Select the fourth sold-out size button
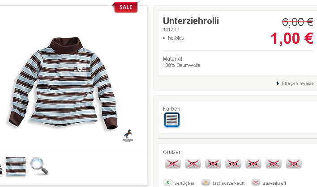 coord(233,163)
